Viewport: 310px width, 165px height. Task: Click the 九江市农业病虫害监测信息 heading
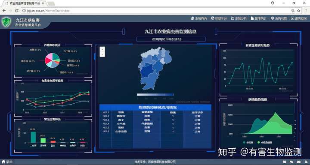(170, 32)
